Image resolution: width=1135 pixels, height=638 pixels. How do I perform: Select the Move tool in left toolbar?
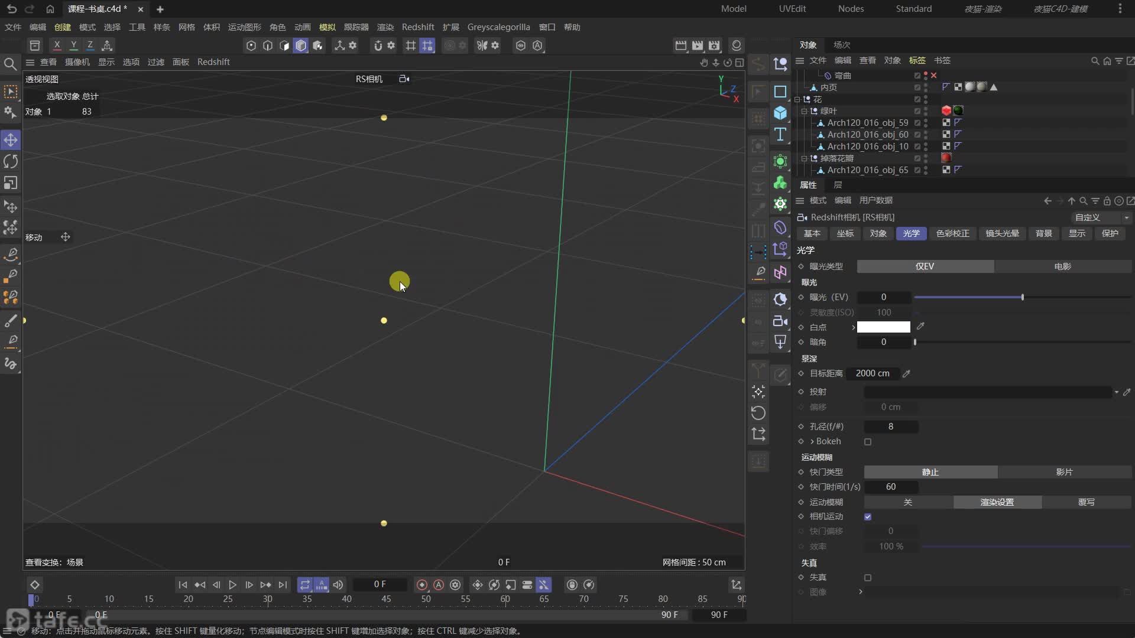point(11,140)
